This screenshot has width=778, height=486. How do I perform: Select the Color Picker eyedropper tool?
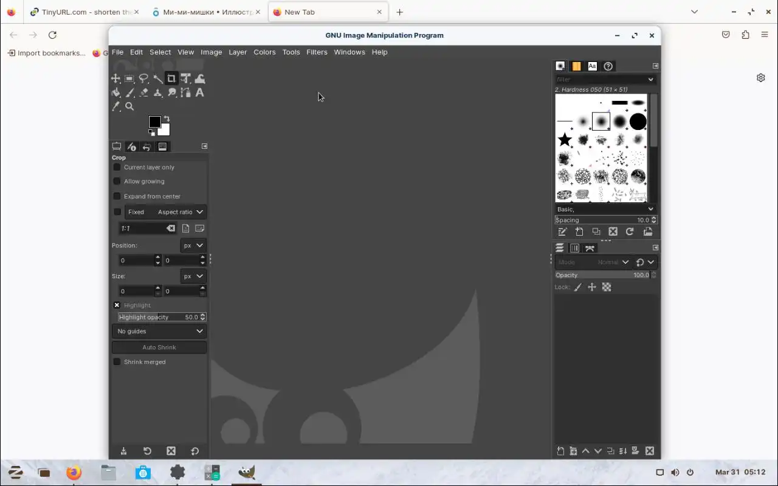click(x=115, y=106)
